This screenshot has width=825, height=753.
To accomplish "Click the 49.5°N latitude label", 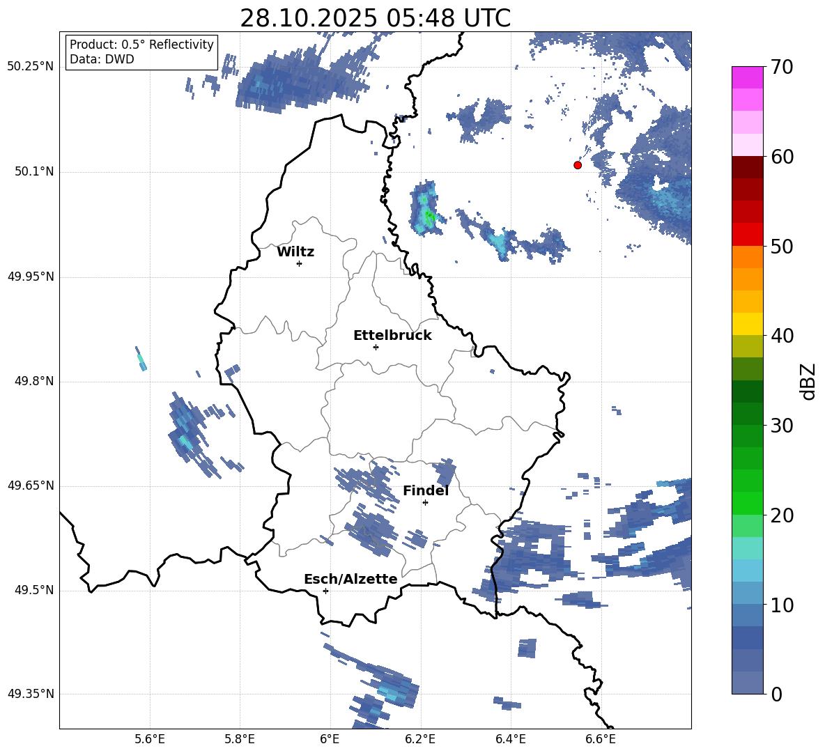I will click(x=34, y=590).
